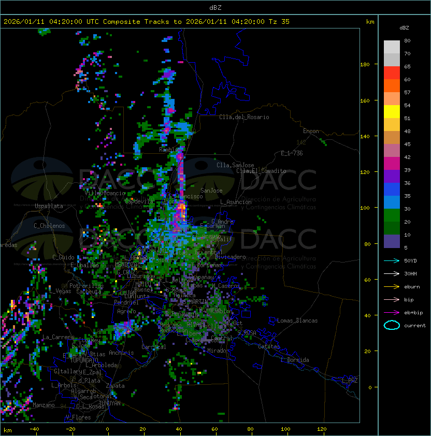Screen dimensions: 431x436
Task: Click the 'SanJose' place label near L_Asuncion
Action: [211, 191]
